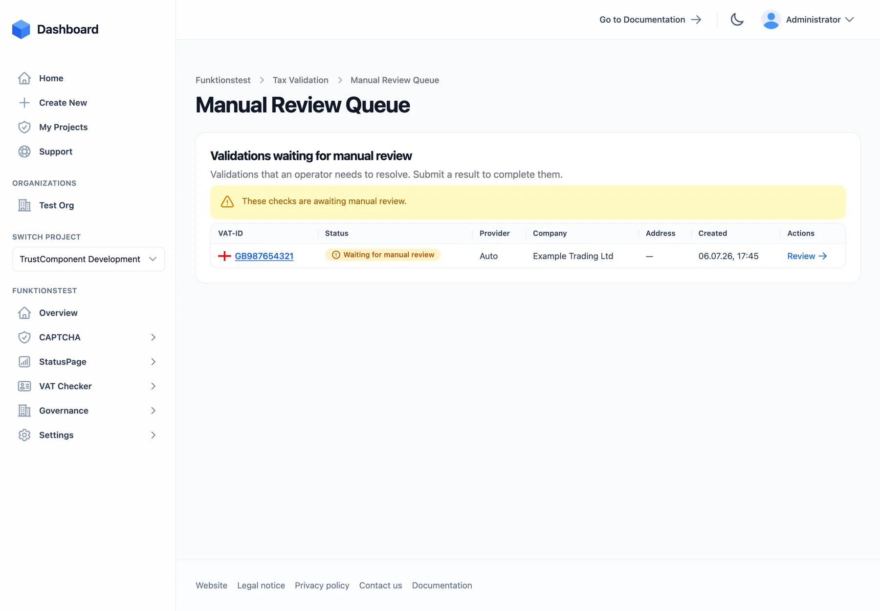Open the Privacy policy footer link
The width and height of the screenshot is (880, 611).
[x=322, y=586]
